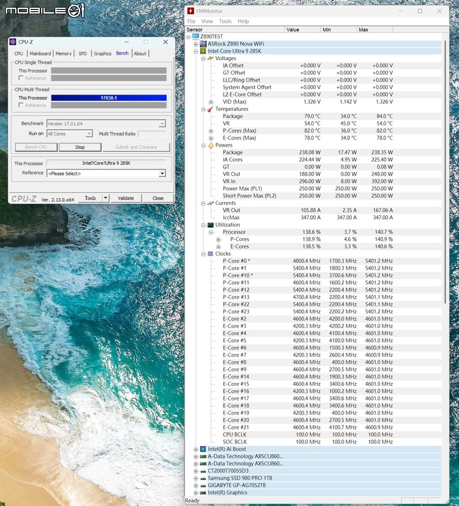This screenshot has height=506, width=459.
Task: Open the HWMonitor File menu
Action: point(191,21)
